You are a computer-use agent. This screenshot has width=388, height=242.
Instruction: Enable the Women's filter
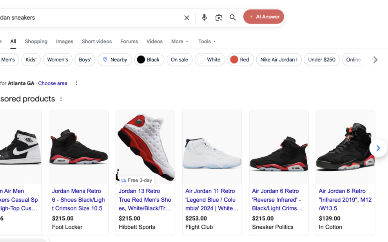[58, 60]
